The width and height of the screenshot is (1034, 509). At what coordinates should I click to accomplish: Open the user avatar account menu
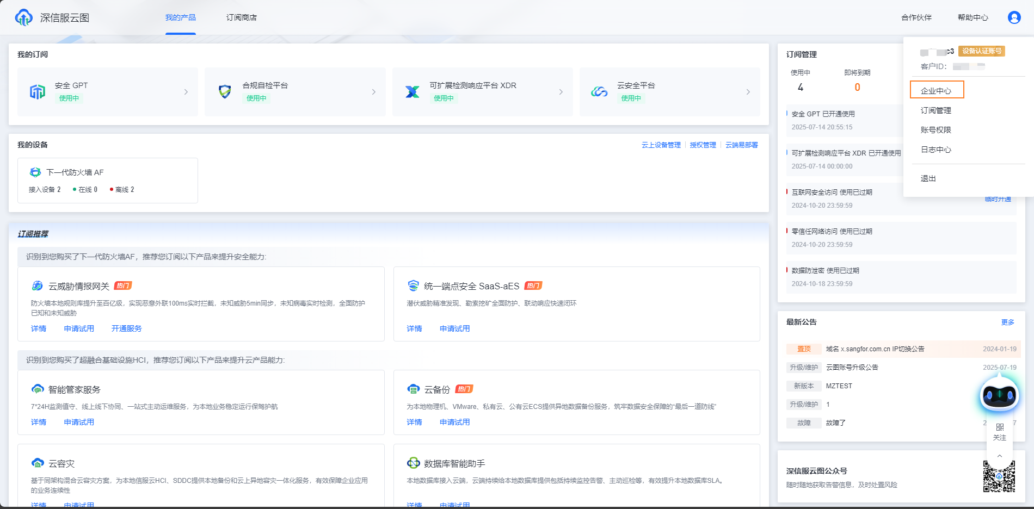1014,17
